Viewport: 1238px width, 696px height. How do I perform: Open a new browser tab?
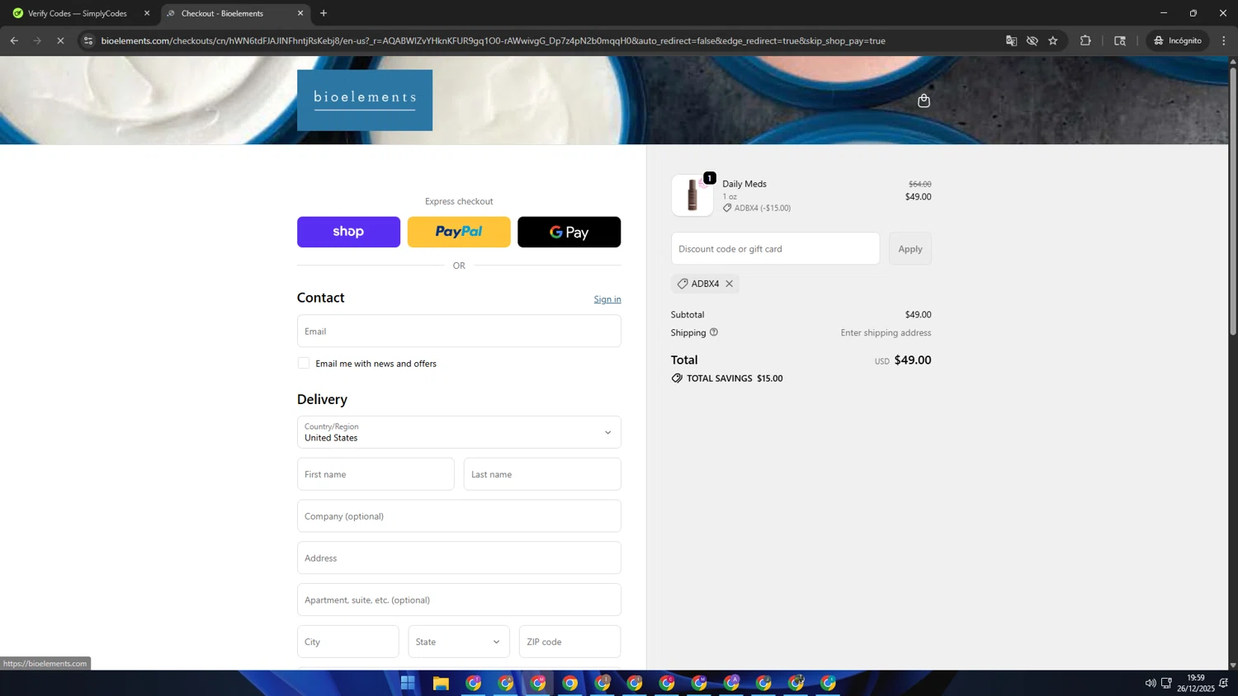click(x=324, y=13)
